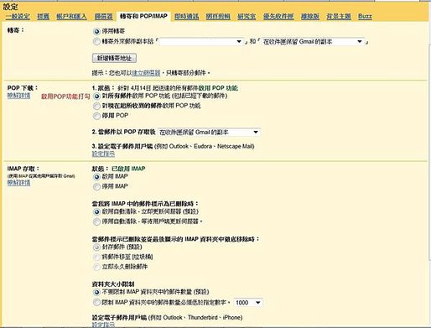The width and height of the screenshot is (431, 328).
Task: Click the POP 設定指示 link
Action: 103,154
